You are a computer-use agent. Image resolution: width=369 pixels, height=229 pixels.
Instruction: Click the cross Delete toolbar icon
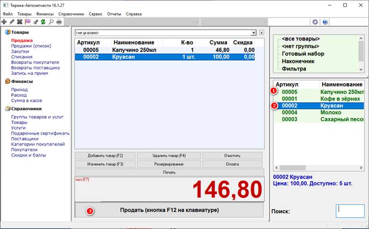click(x=20, y=22)
